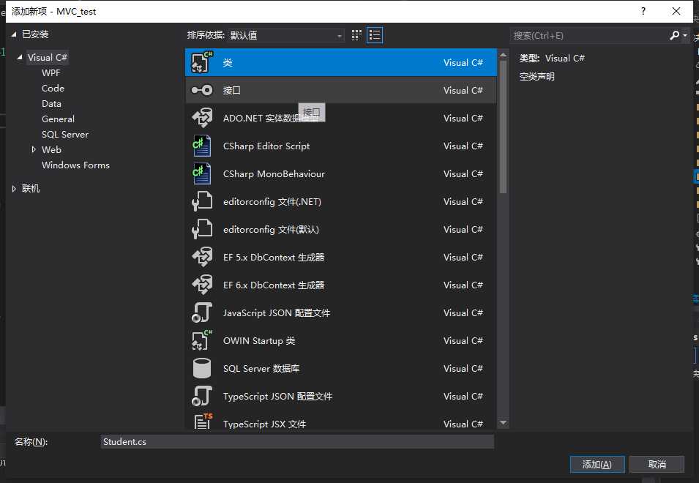Image resolution: width=699 pixels, height=483 pixels.
Task: Click 'CSharp Editor Script' row text
Action: point(266,146)
